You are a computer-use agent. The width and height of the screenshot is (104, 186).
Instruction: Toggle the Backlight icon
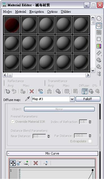[x=99, y=26]
